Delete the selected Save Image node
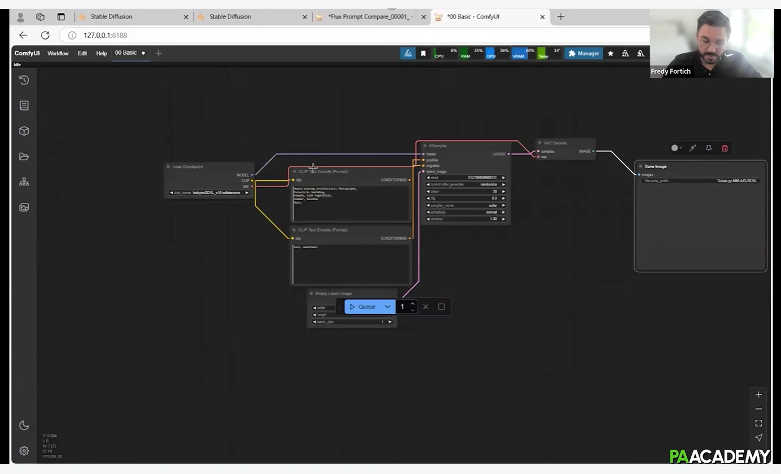 pos(725,148)
